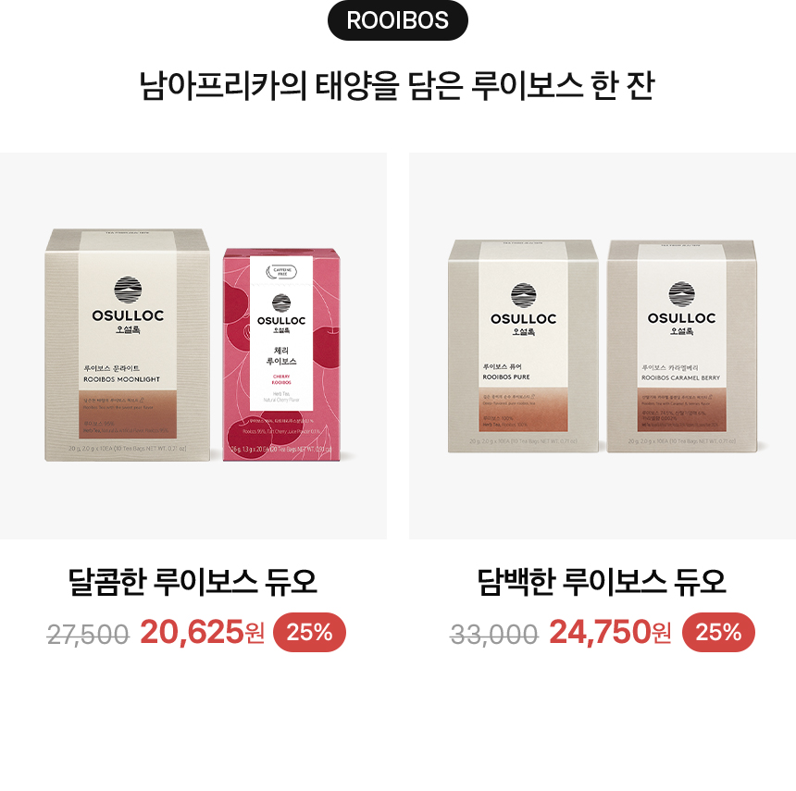The image size is (796, 791).
Task: Click the crossed-out price 27,500
Action: [88, 635]
